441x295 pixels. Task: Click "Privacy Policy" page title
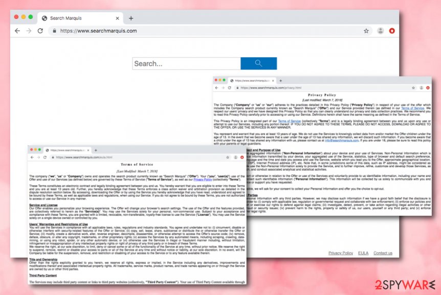pos(322,95)
